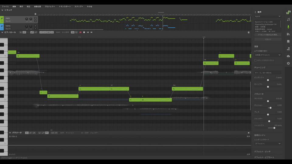Open the Ryo AI voice dropdown
This screenshot has height=164, width=292.
coord(268,16)
